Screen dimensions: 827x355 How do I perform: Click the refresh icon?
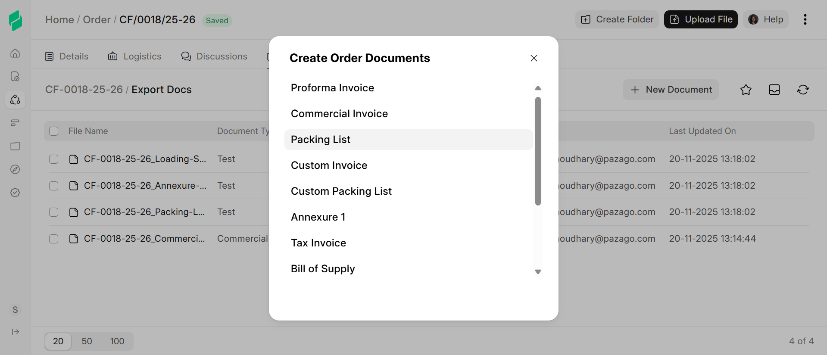(x=803, y=90)
